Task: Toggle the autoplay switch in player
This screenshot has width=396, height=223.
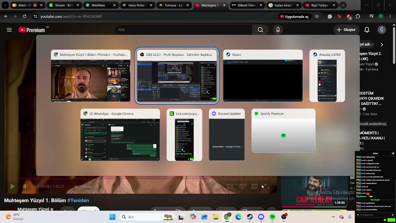Action: (216, 186)
